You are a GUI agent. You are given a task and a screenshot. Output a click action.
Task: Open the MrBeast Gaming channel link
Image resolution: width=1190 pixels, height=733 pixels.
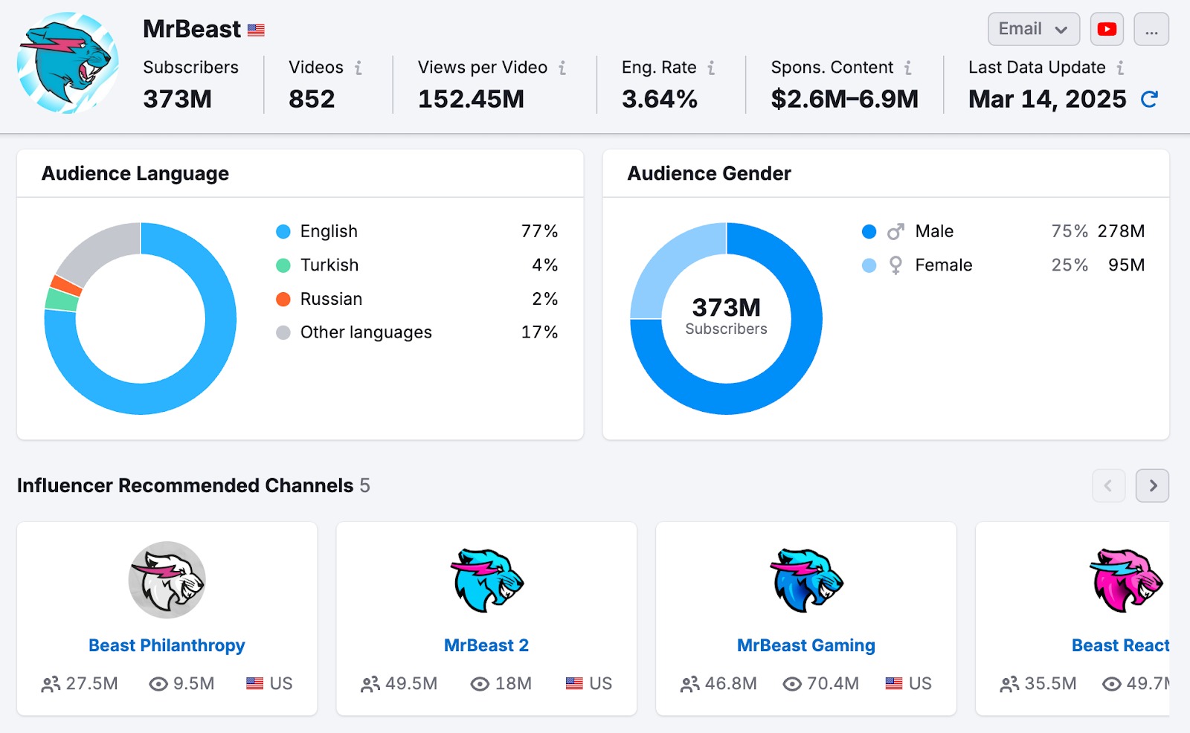pyautogui.click(x=806, y=645)
